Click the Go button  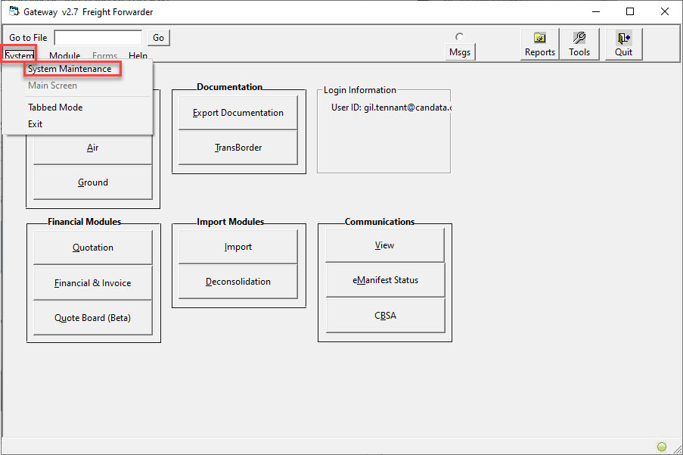point(159,38)
